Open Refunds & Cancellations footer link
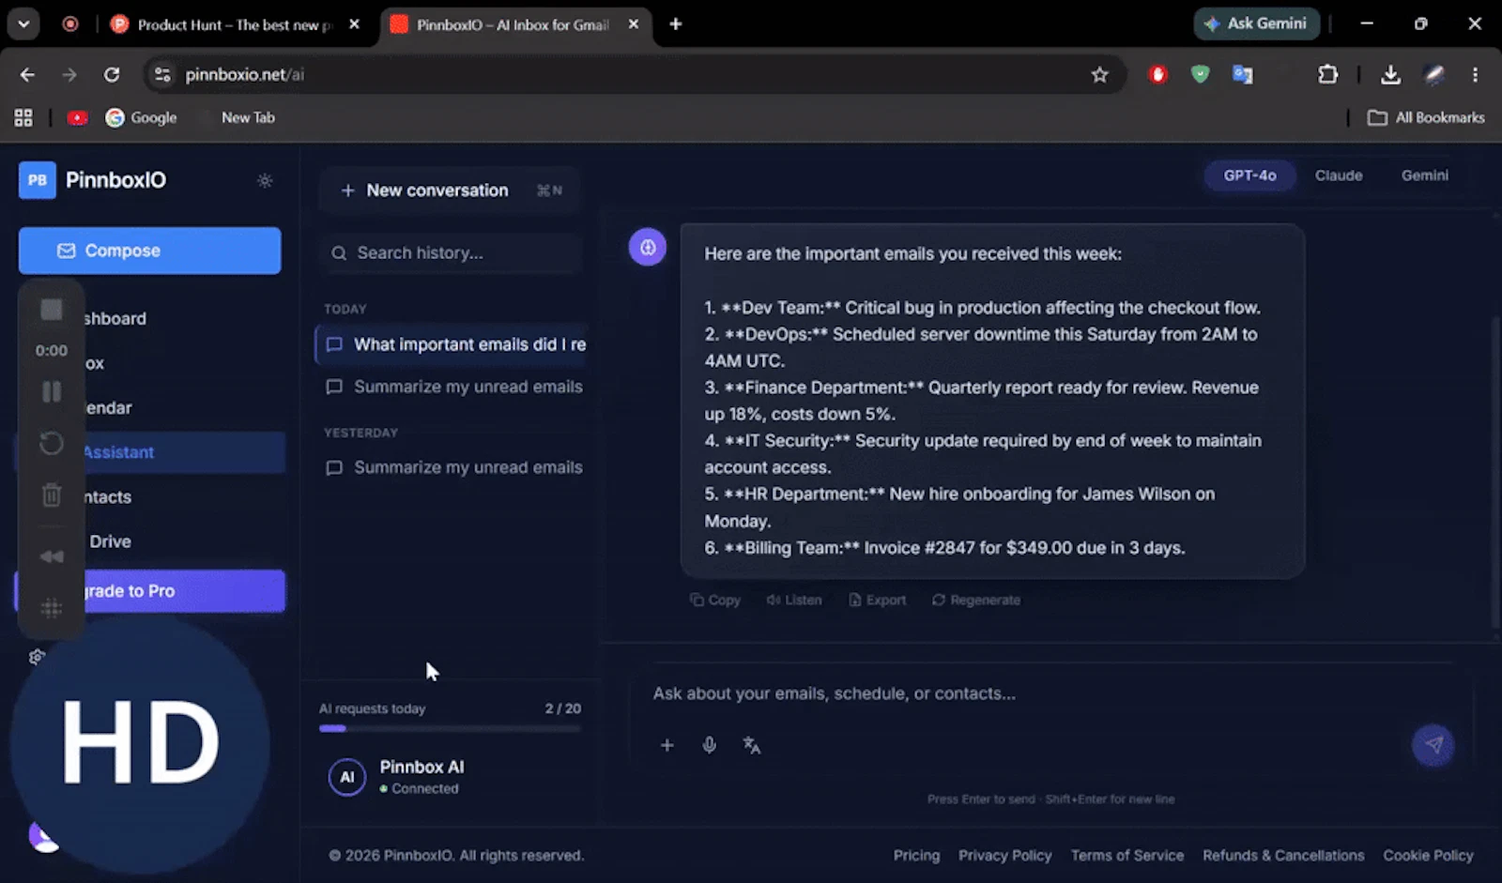 click(x=1283, y=855)
